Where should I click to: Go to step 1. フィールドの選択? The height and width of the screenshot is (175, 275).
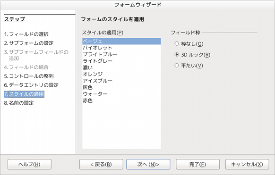(26, 34)
